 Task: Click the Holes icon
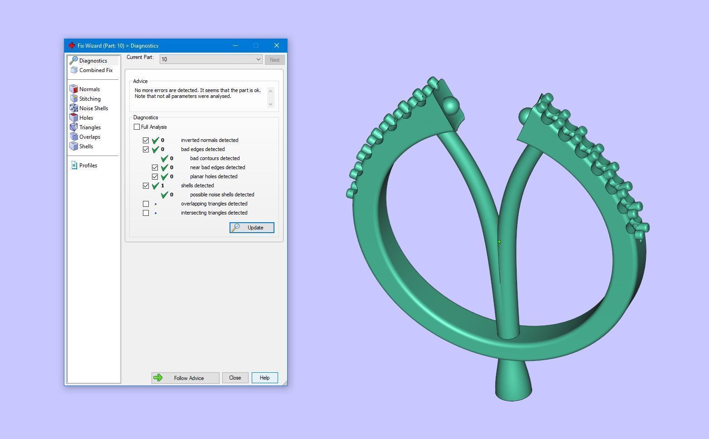click(74, 117)
